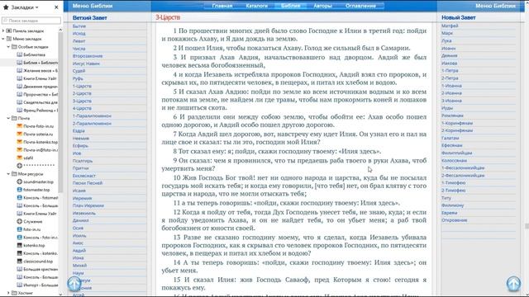Select the Библия navigation tab

coord(290,6)
